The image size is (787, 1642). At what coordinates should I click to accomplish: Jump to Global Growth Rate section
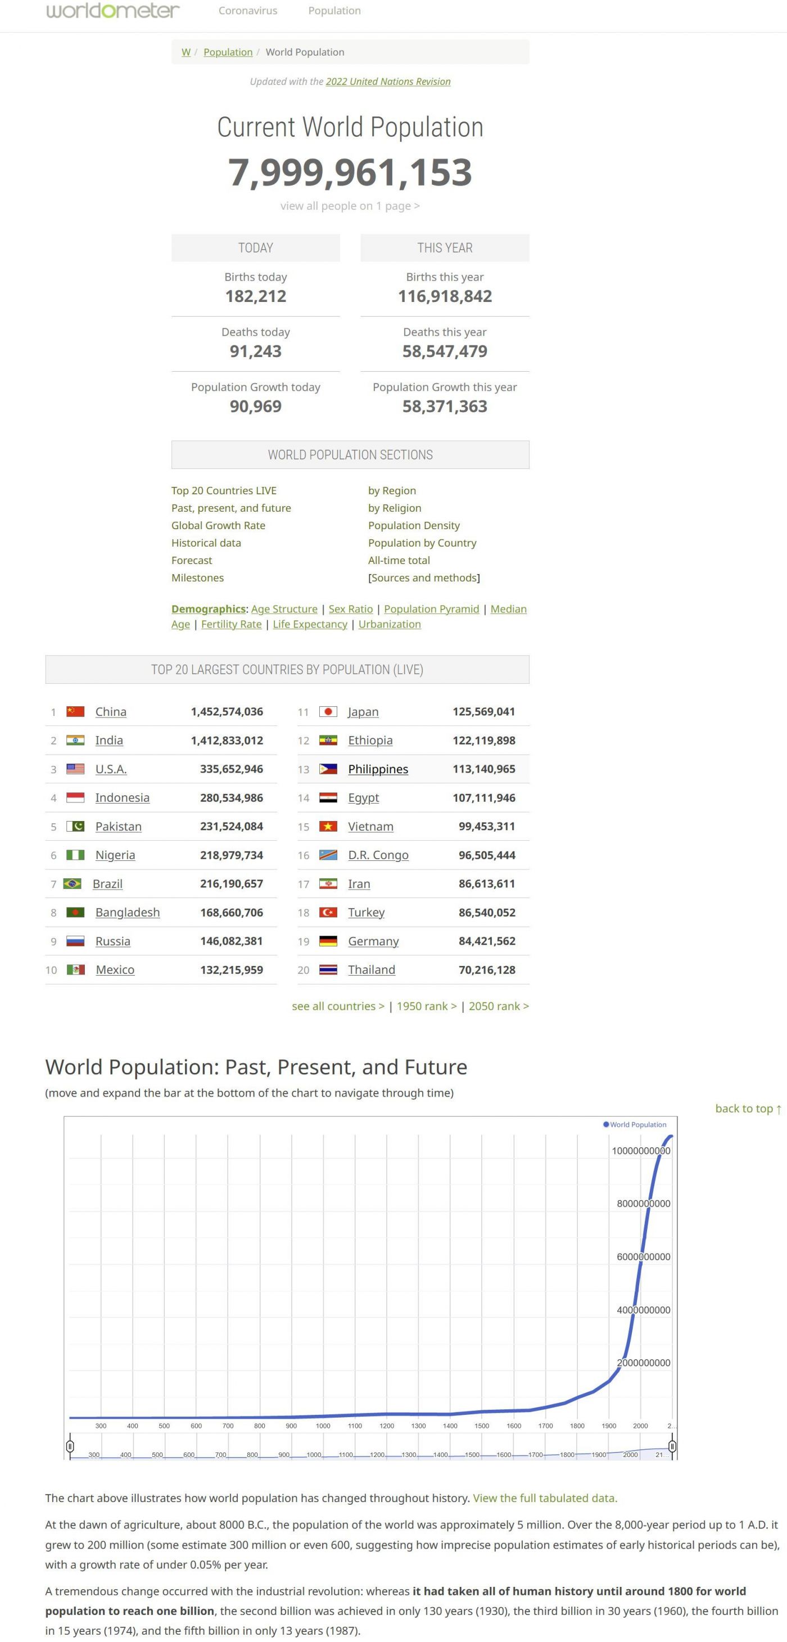click(x=218, y=525)
